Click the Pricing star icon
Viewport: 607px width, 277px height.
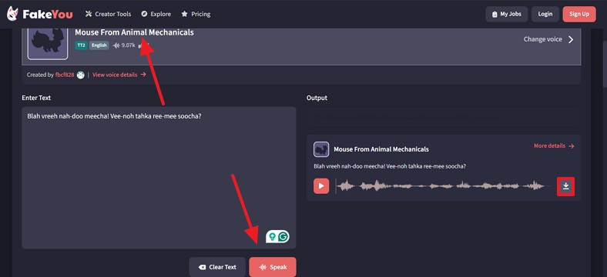point(184,14)
